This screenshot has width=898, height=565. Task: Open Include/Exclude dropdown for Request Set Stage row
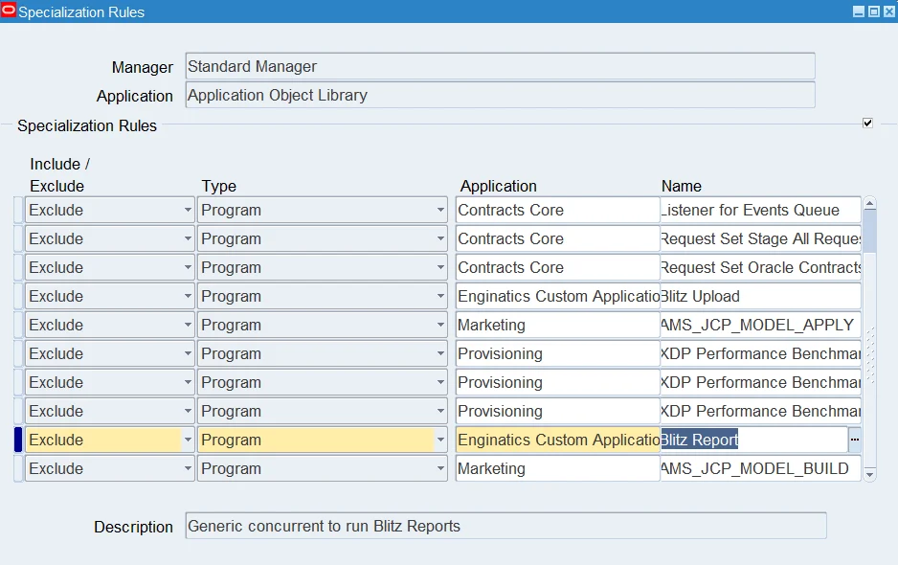click(x=188, y=238)
